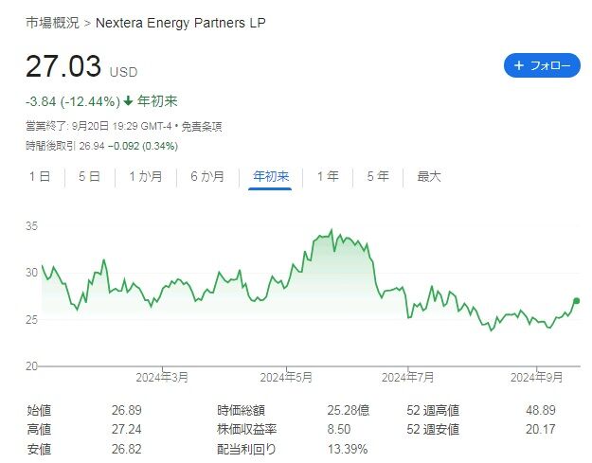
Task: Click the chart peak near 2024年5月
Action: point(331,230)
